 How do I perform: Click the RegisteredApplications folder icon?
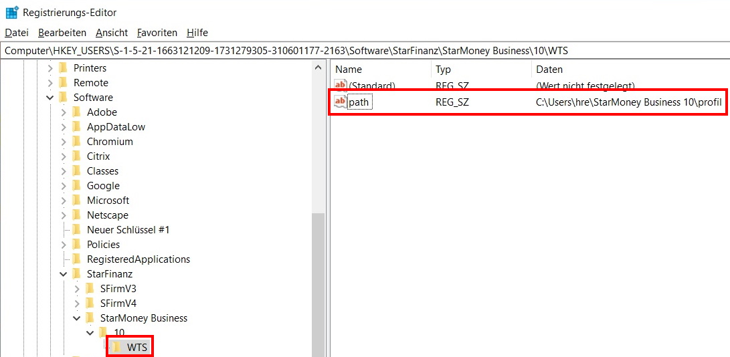76,259
